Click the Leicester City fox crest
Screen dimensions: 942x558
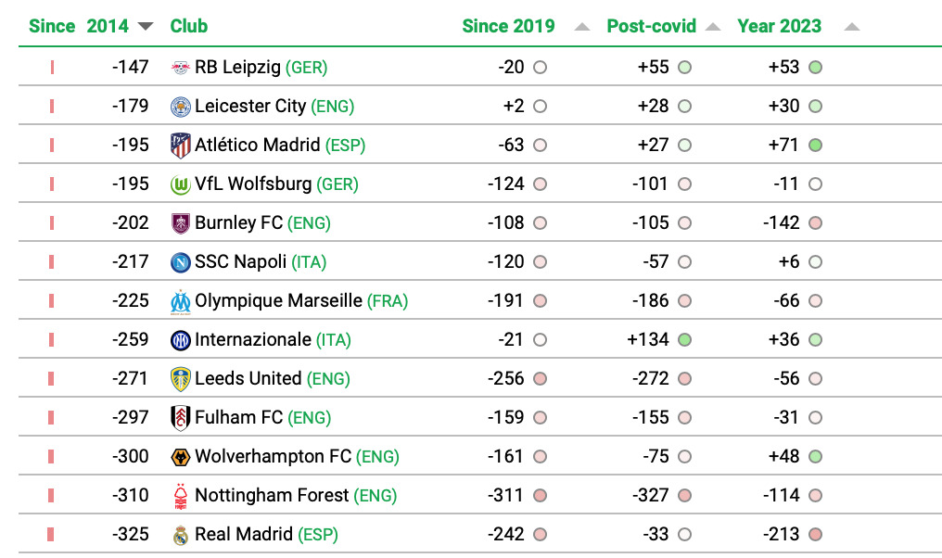[180, 107]
